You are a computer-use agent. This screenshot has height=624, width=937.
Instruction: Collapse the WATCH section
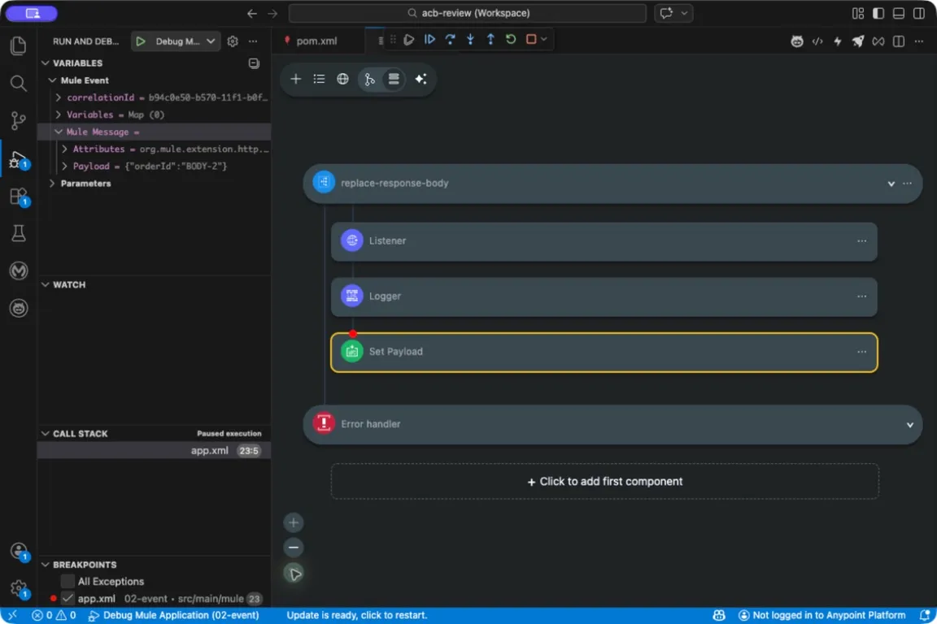[45, 285]
